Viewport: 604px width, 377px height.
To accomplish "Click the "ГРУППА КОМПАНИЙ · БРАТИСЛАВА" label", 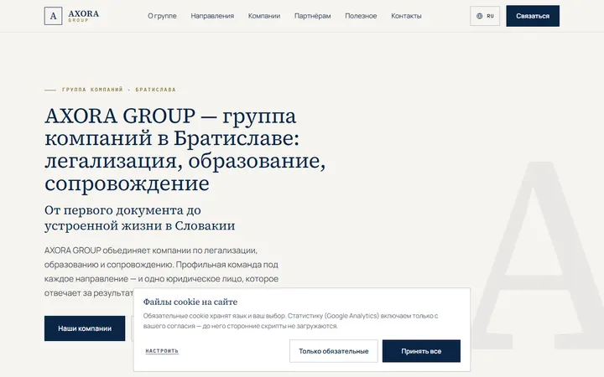I will (x=118, y=90).
